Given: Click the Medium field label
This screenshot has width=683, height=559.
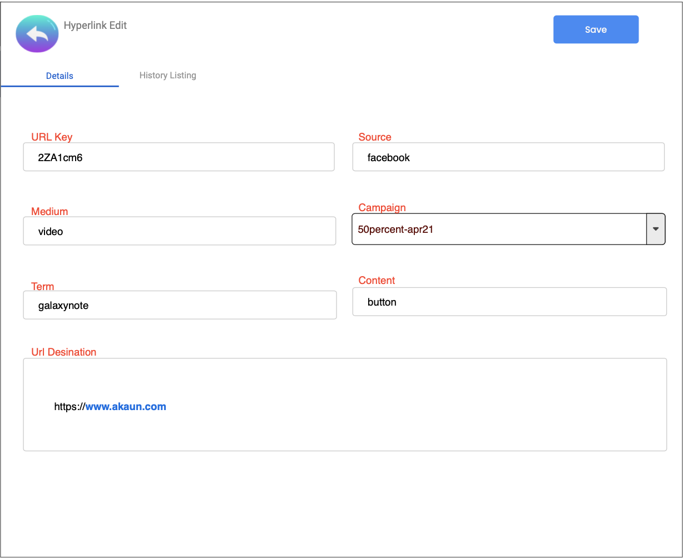Looking at the screenshot, I should click(x=50, y=211).
